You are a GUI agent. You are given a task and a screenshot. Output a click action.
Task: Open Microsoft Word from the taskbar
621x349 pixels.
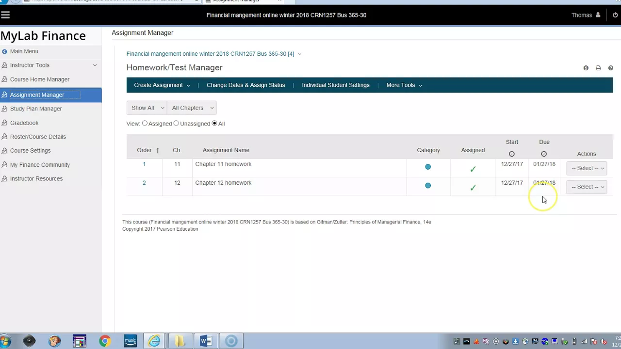tap(206, 341)
